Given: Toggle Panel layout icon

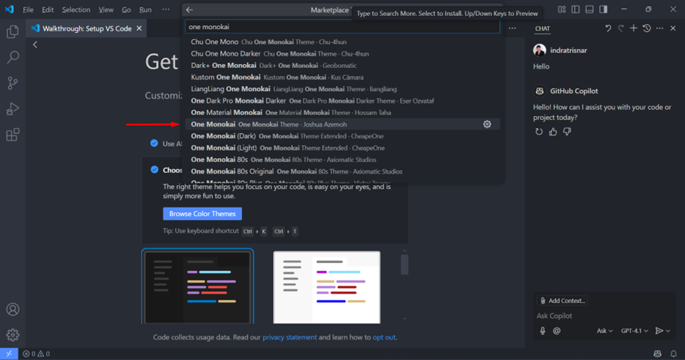Looking at the screenshot, I should coord(590,9).
